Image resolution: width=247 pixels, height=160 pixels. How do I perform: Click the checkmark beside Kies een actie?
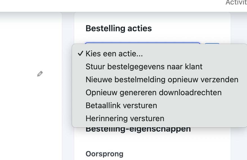[80, 54]
